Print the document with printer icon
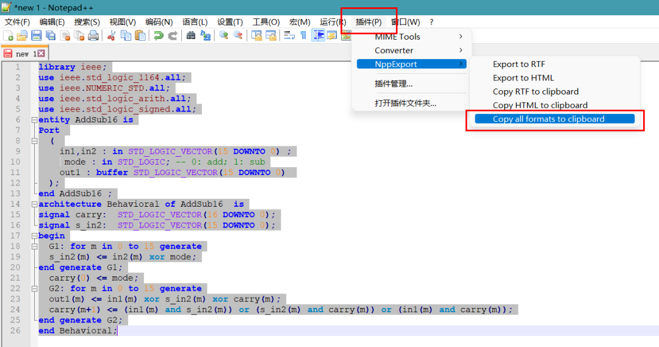The image size is (659, 347). pos(93,36)
